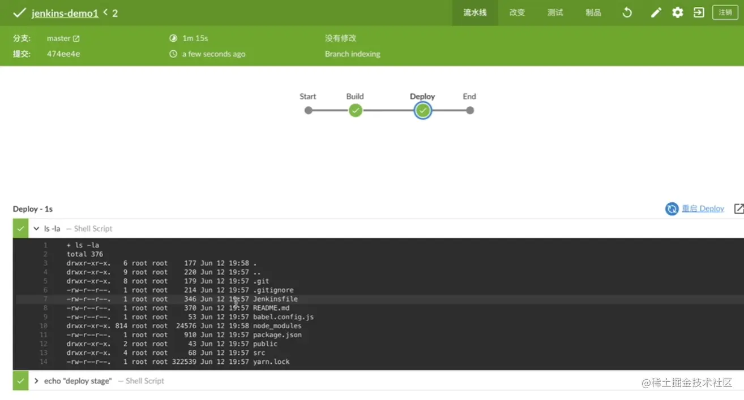
Task: Click the rerun pipeline icon in header
Action: click(x=627, y=12)
